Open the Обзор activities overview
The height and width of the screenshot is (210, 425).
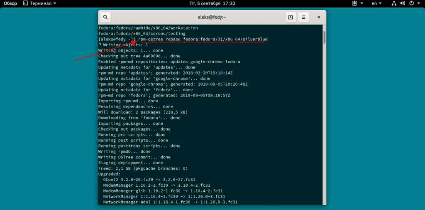[10, 3]
